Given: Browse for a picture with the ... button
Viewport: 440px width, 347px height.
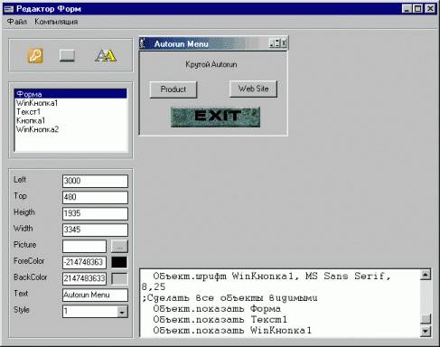Looking at the screenshot, I should coord(119,246).
